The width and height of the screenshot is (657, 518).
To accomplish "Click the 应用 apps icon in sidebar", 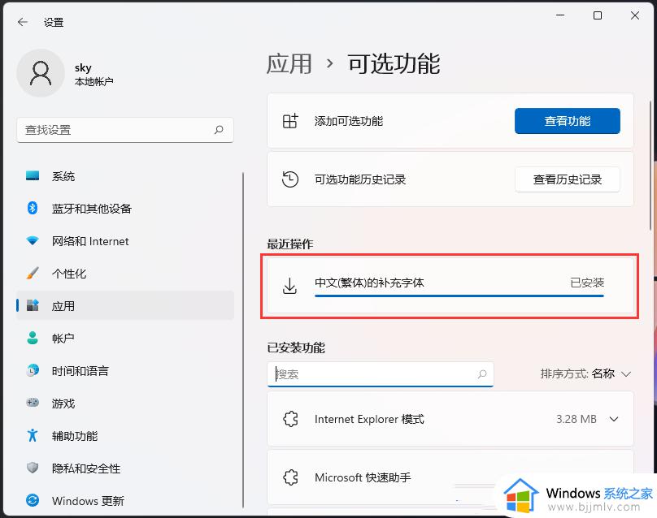I will click(33, 305).
